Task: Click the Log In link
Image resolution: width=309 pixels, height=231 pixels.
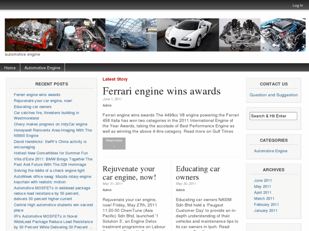Action: tap(298, 6)
